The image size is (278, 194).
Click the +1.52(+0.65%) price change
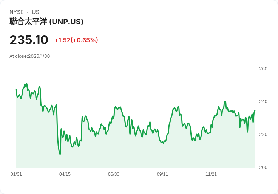point(76,40)
